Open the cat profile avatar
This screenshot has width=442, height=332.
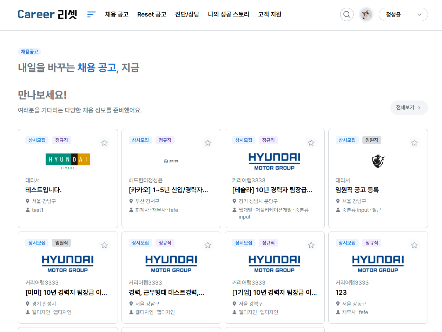tap(366, 14)
